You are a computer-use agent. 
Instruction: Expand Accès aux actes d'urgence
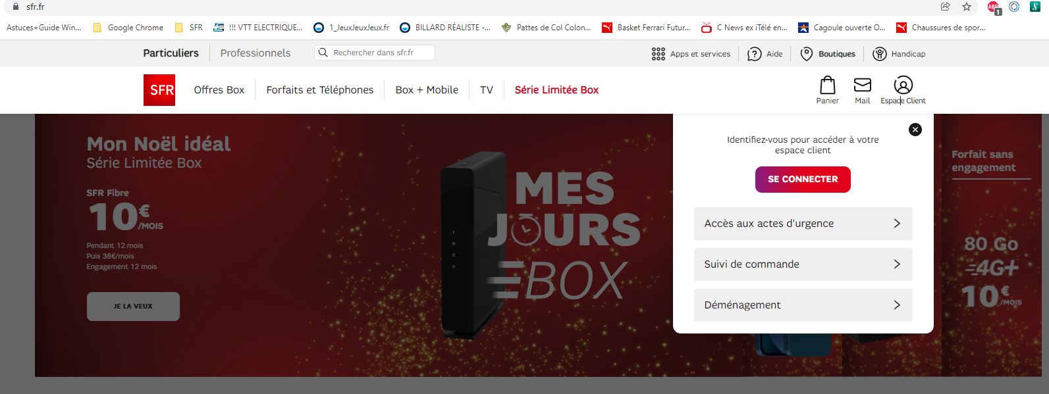(x=803, y=224)
